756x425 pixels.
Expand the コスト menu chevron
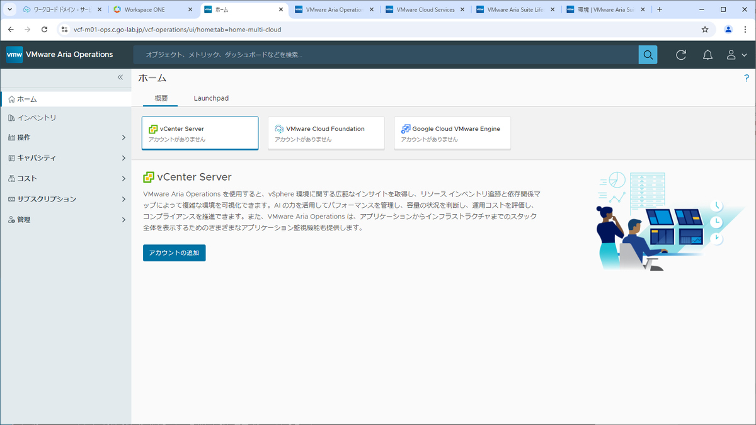(x=123, y=179)
